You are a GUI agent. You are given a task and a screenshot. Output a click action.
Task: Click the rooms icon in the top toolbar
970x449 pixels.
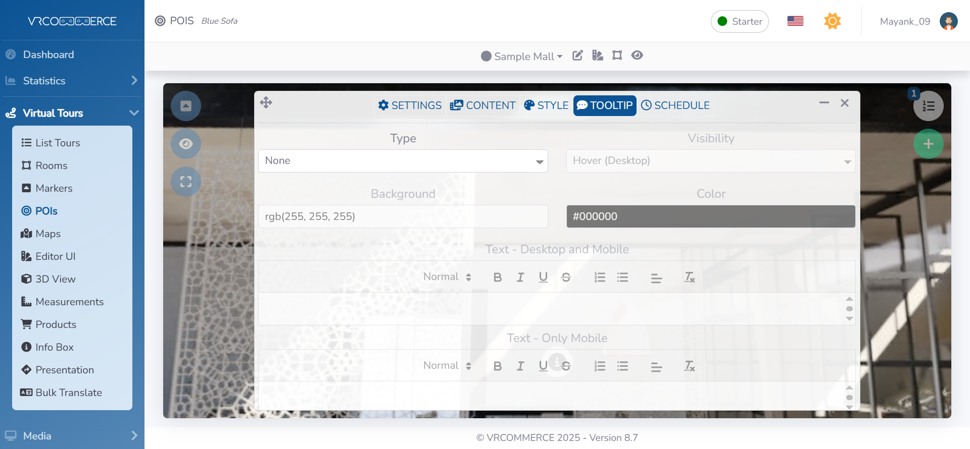click(x=617, y=55)
